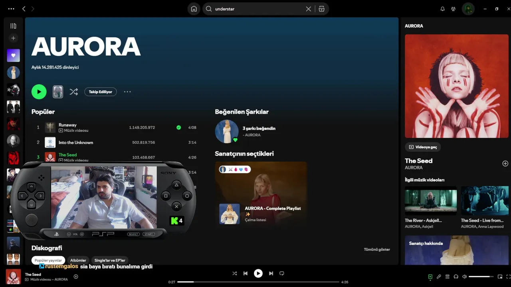Screen dimensions: 511x287
Task: Open the three-dot app menu at top left
Action: (11, 9)
